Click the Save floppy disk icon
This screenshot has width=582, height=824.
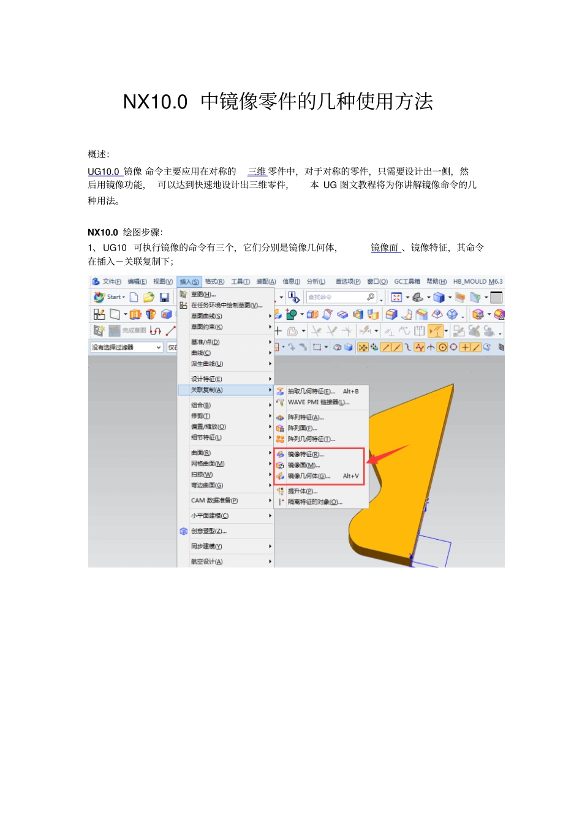pos(164,297)
